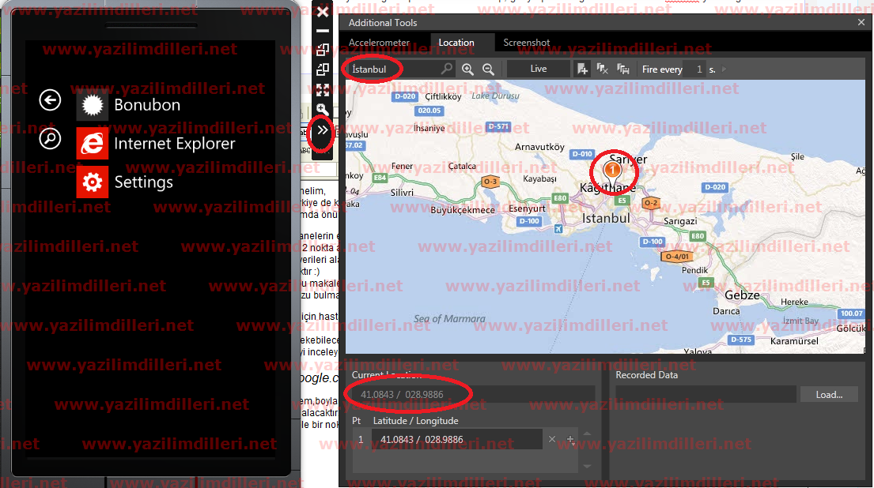Select the Bonubon app name
The height and width of the screenshot is (488, 874).
pos(147,104)
